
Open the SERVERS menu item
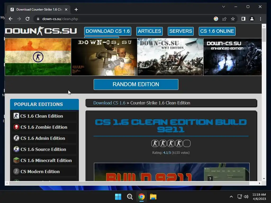click(x=180, y=31)
